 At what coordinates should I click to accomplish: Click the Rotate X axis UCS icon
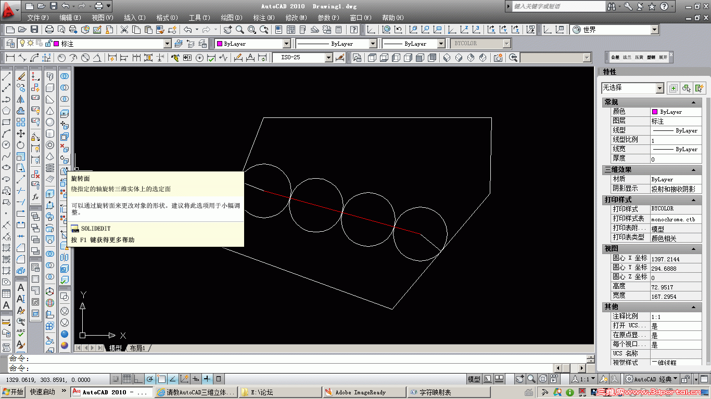pos(490,30)
